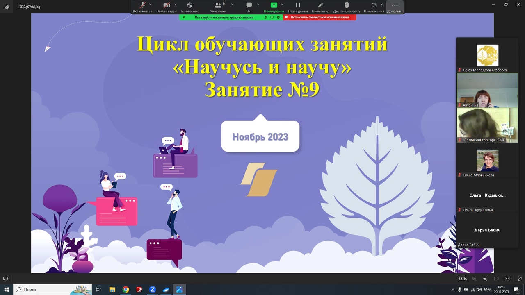525x295 pixels.
Task: Open the Безопасность shield menu
Action: (189, 7)
